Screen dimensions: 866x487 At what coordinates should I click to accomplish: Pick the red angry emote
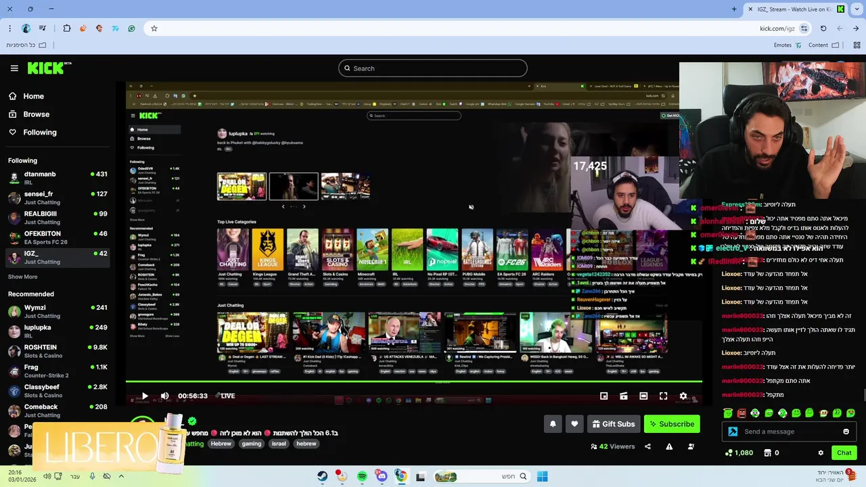coord(742,413)
